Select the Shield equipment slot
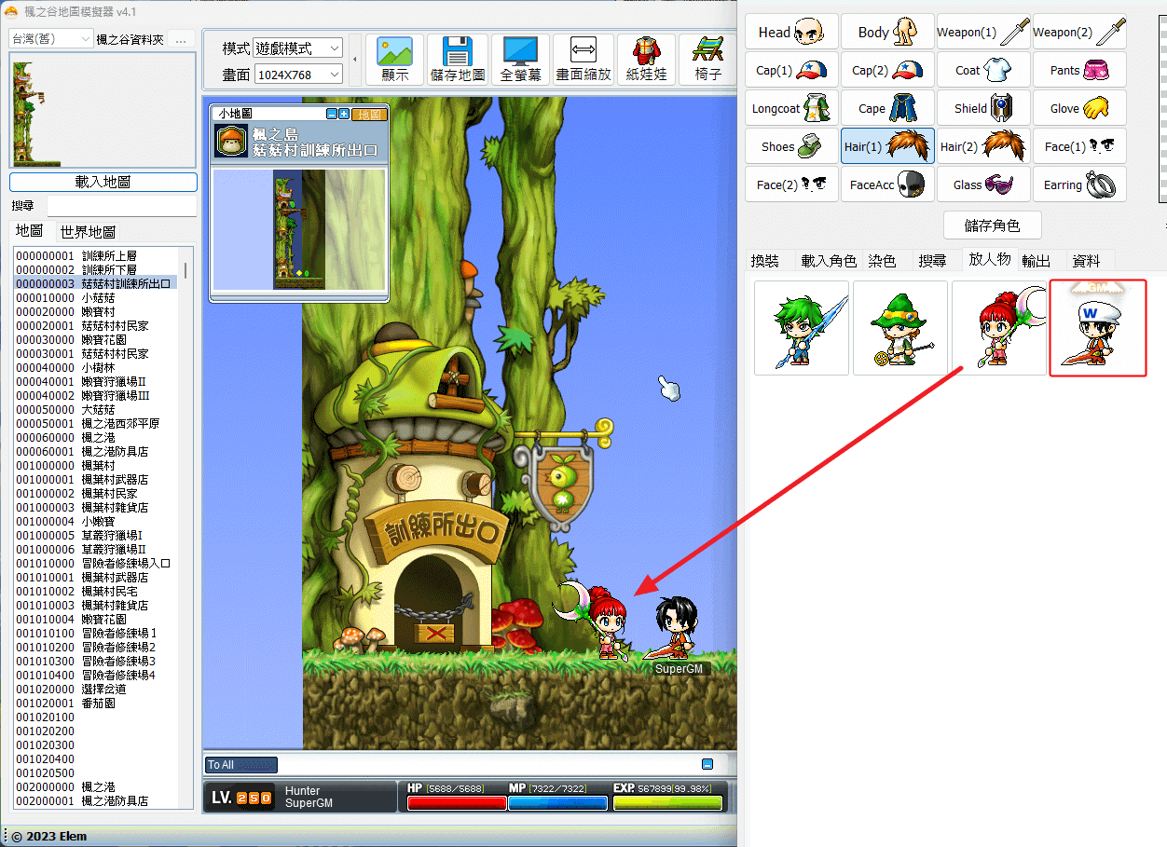Image resolution: width=1167 pixels, height=847 pixels. click(984, 108)
